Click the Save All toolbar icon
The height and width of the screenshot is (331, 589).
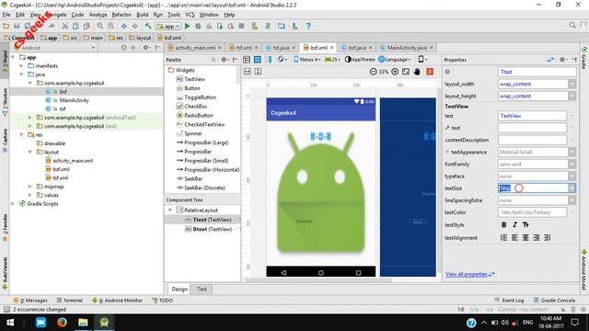pyautogui.click(x=17, y=26)
